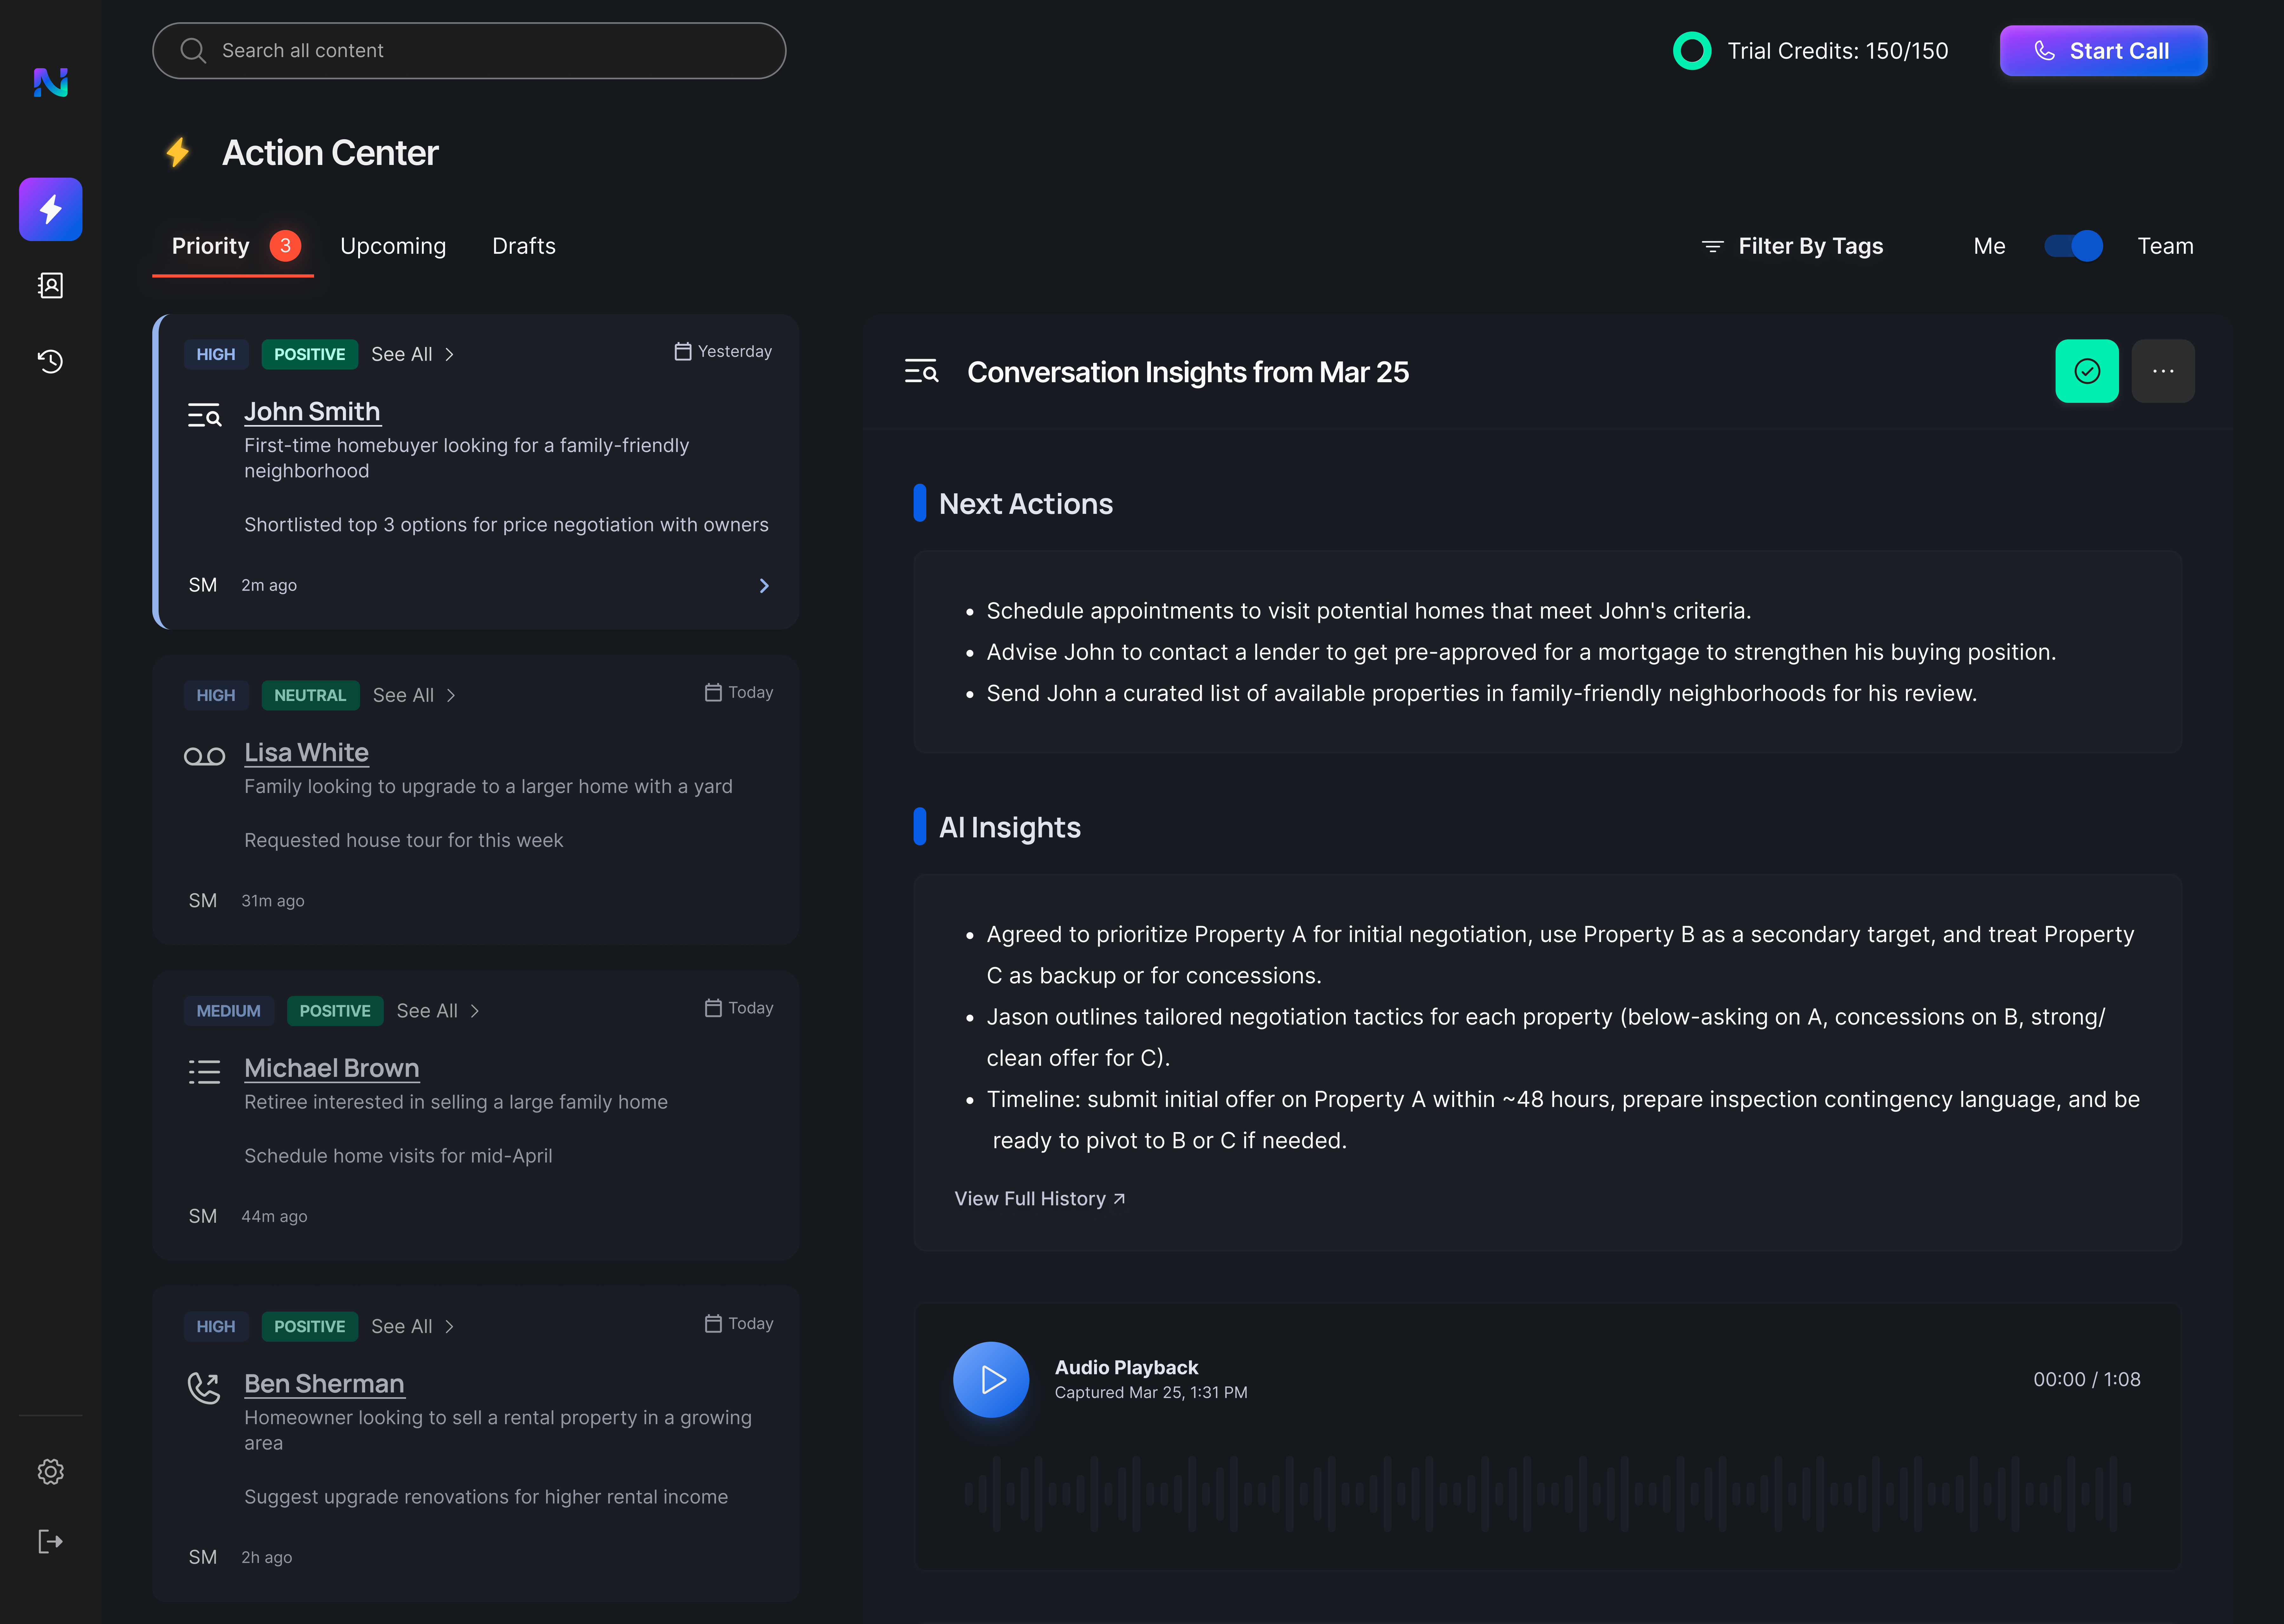Click the trial credits ring icon
2284x1624 pixels.
1692,51
